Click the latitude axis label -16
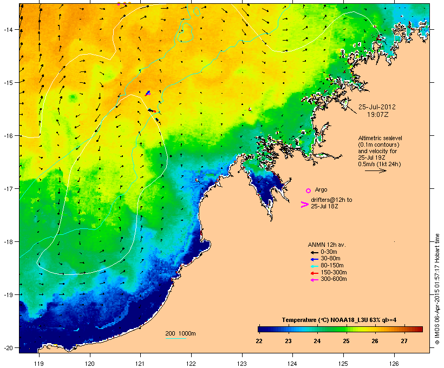The height and width of the screenshot is (368, 444). coord(8,136)
